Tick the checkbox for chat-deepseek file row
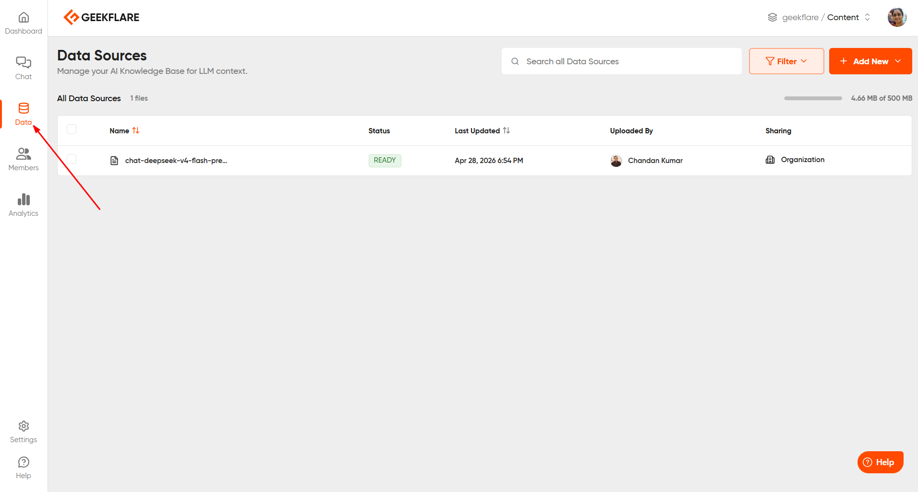This screenshot has height=492, width=918. [x=72, y=159]
